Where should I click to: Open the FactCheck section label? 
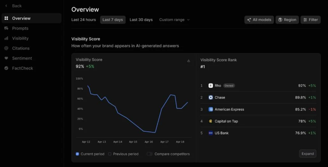(23, 68)
